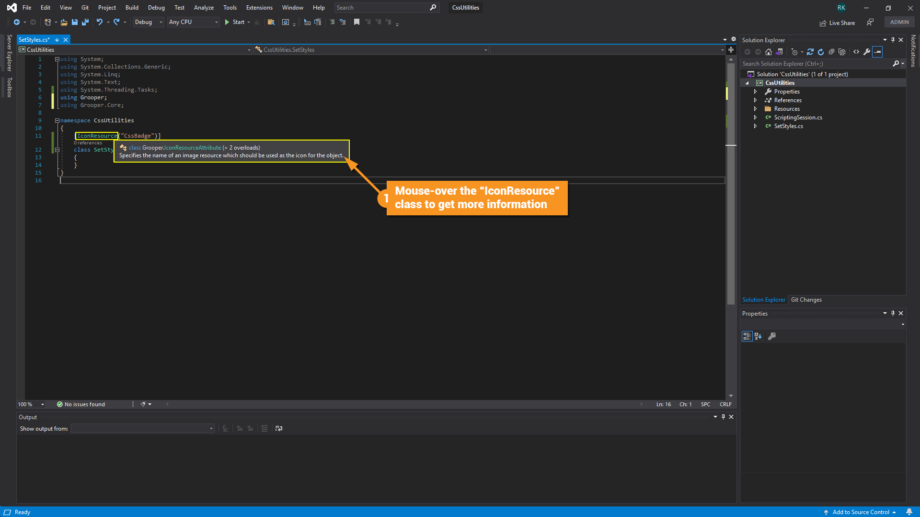Click the bookmark toggle icon in toolbar
This screenshot has height=517, width=920.
(x=356, y=22)
